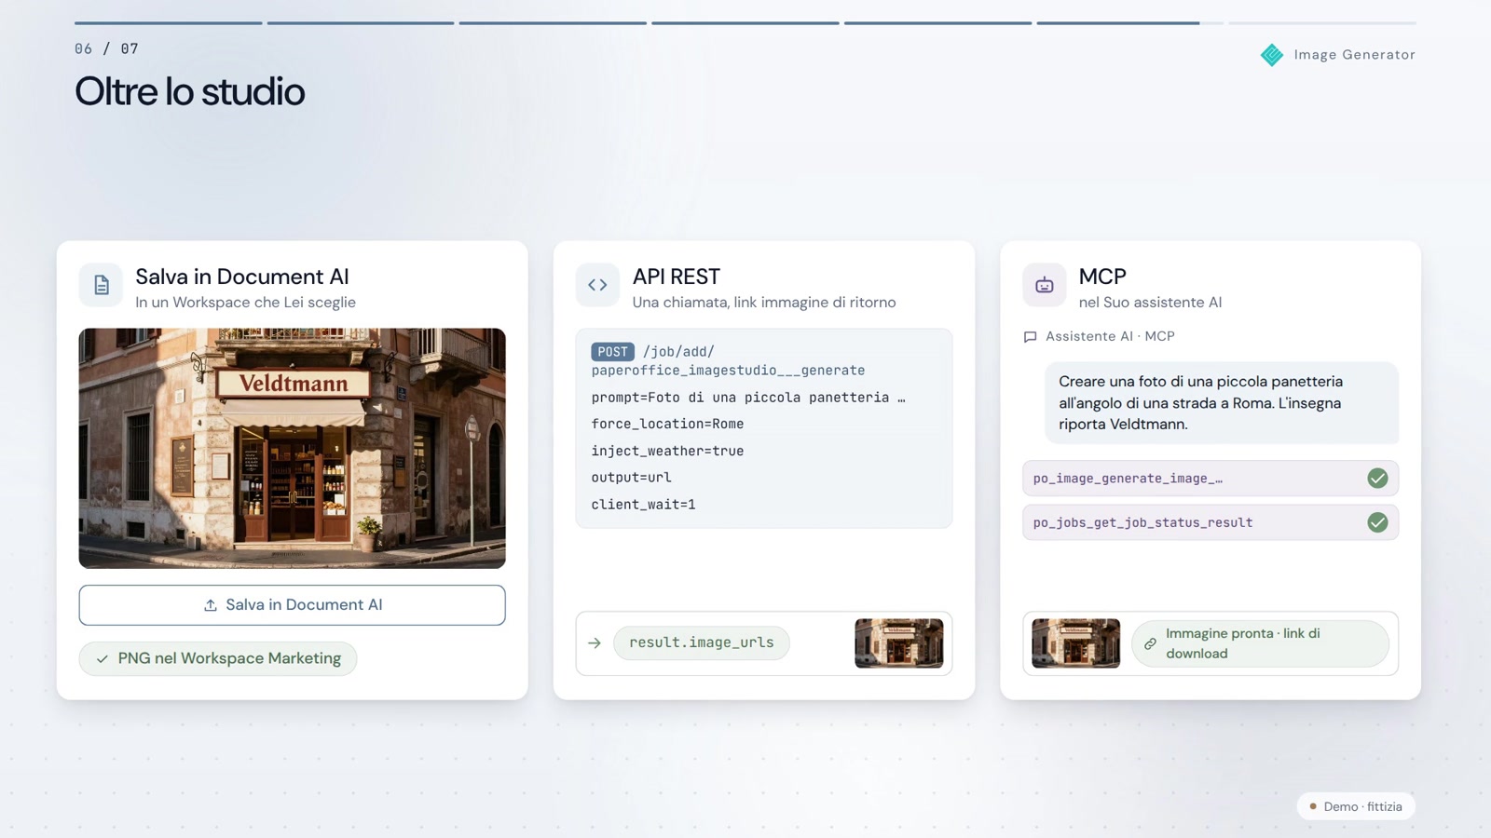Click the document icon beside Salva in Document AI
1491x838 pixels.
(101, 285)
